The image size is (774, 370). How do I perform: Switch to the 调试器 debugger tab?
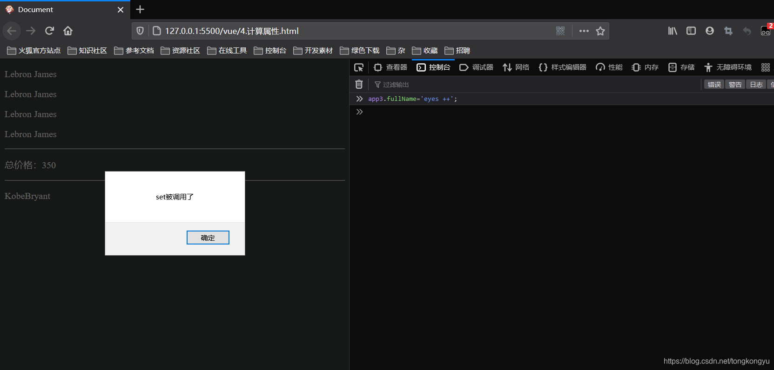(x=476, y=67)
